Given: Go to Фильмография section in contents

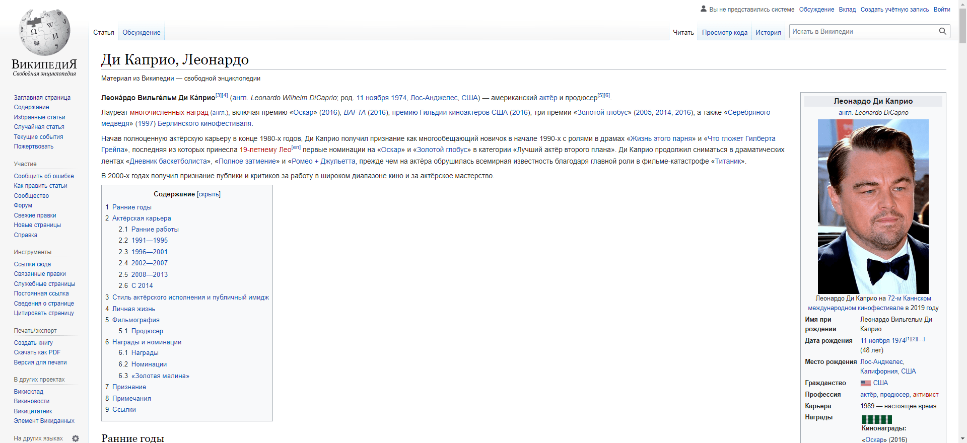Looking at the screenshot, I should point(135,320).
